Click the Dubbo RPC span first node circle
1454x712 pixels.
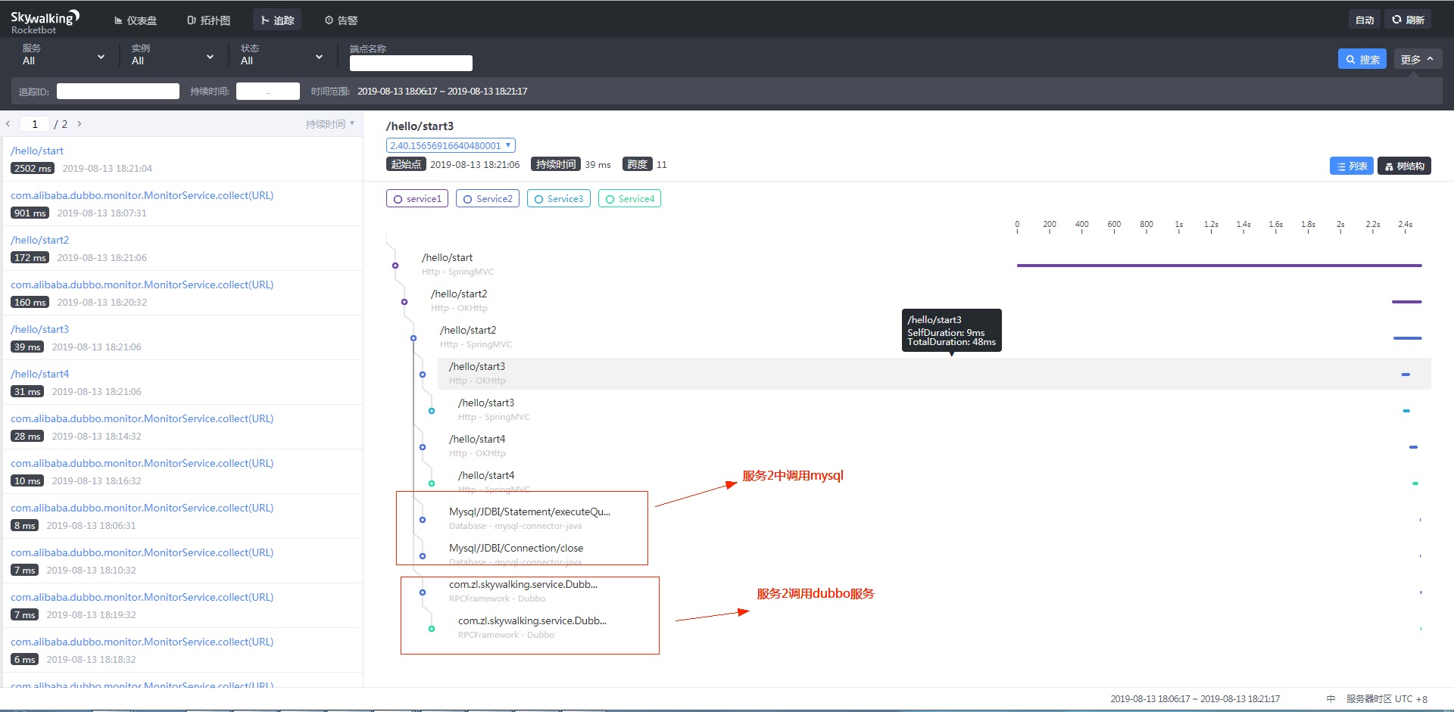pyautogui.click(x=423, y=592)
